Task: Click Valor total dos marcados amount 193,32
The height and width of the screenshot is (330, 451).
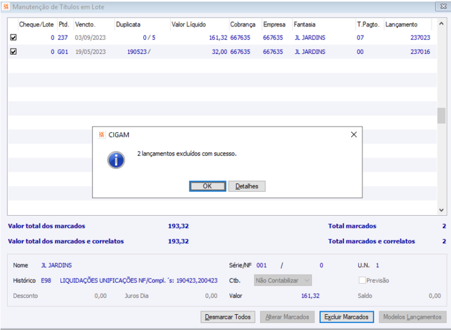Action: coord(178,226)
